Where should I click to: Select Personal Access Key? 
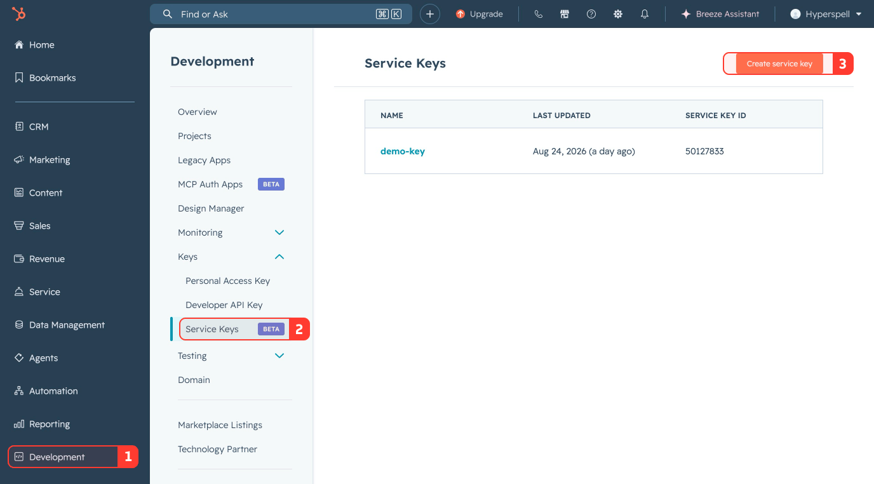(x=227, y=281)
